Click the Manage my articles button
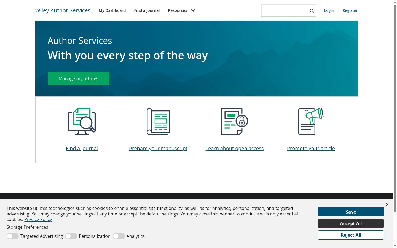The height and width of the screenshot is (248, 397). pyautogui.click(x=79, y=79)
